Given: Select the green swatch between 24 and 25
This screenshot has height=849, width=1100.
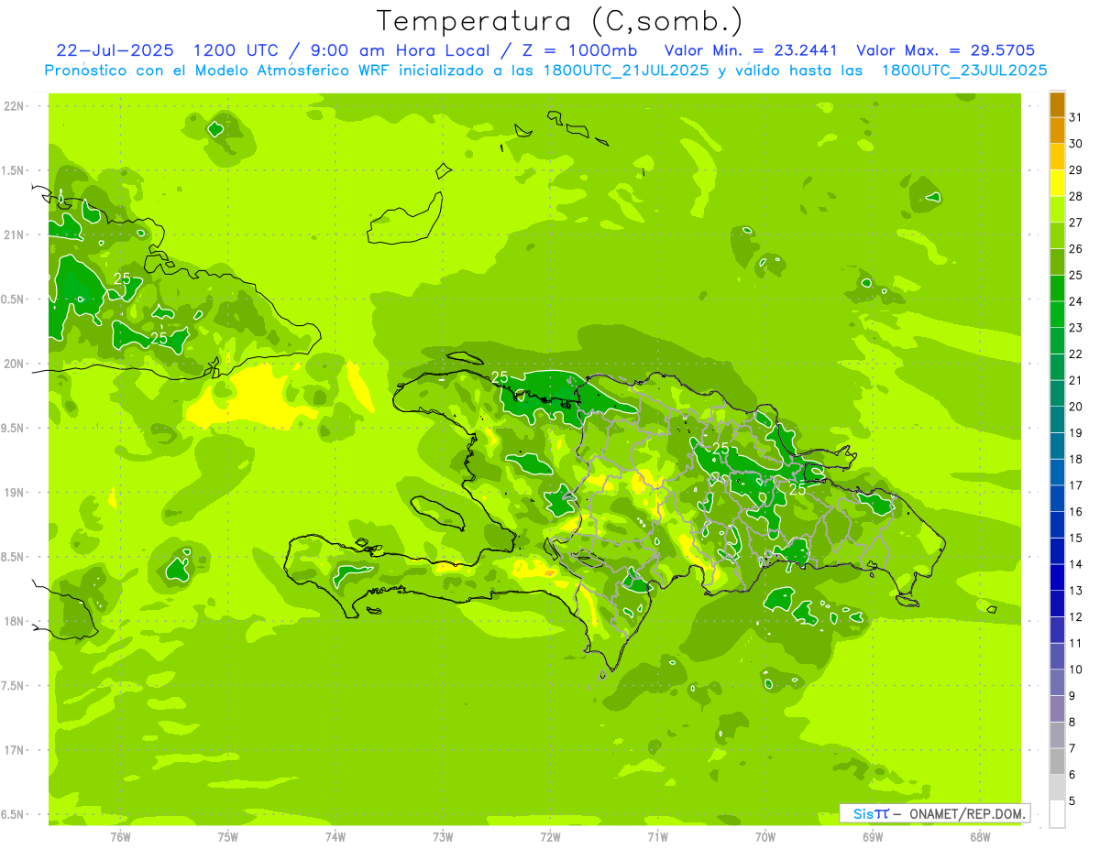Looking at the screenshot, I should pyautogui.click(x=1057, y=288).
